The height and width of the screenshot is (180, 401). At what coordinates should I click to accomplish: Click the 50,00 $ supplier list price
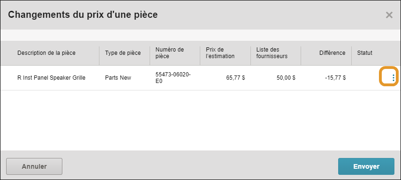pos(286,78)
